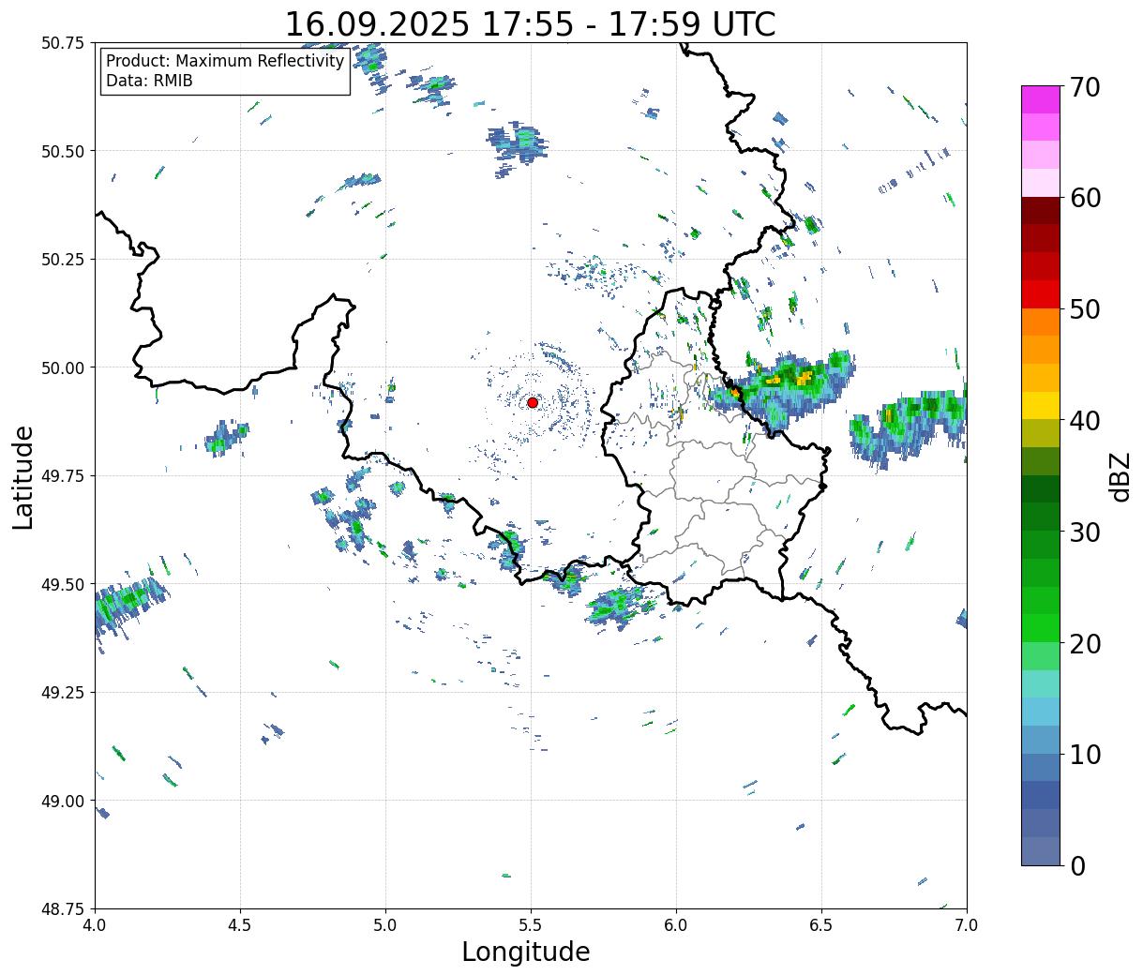
Task: Click longitude tick label 7.0
Action: tap(967, 924)
